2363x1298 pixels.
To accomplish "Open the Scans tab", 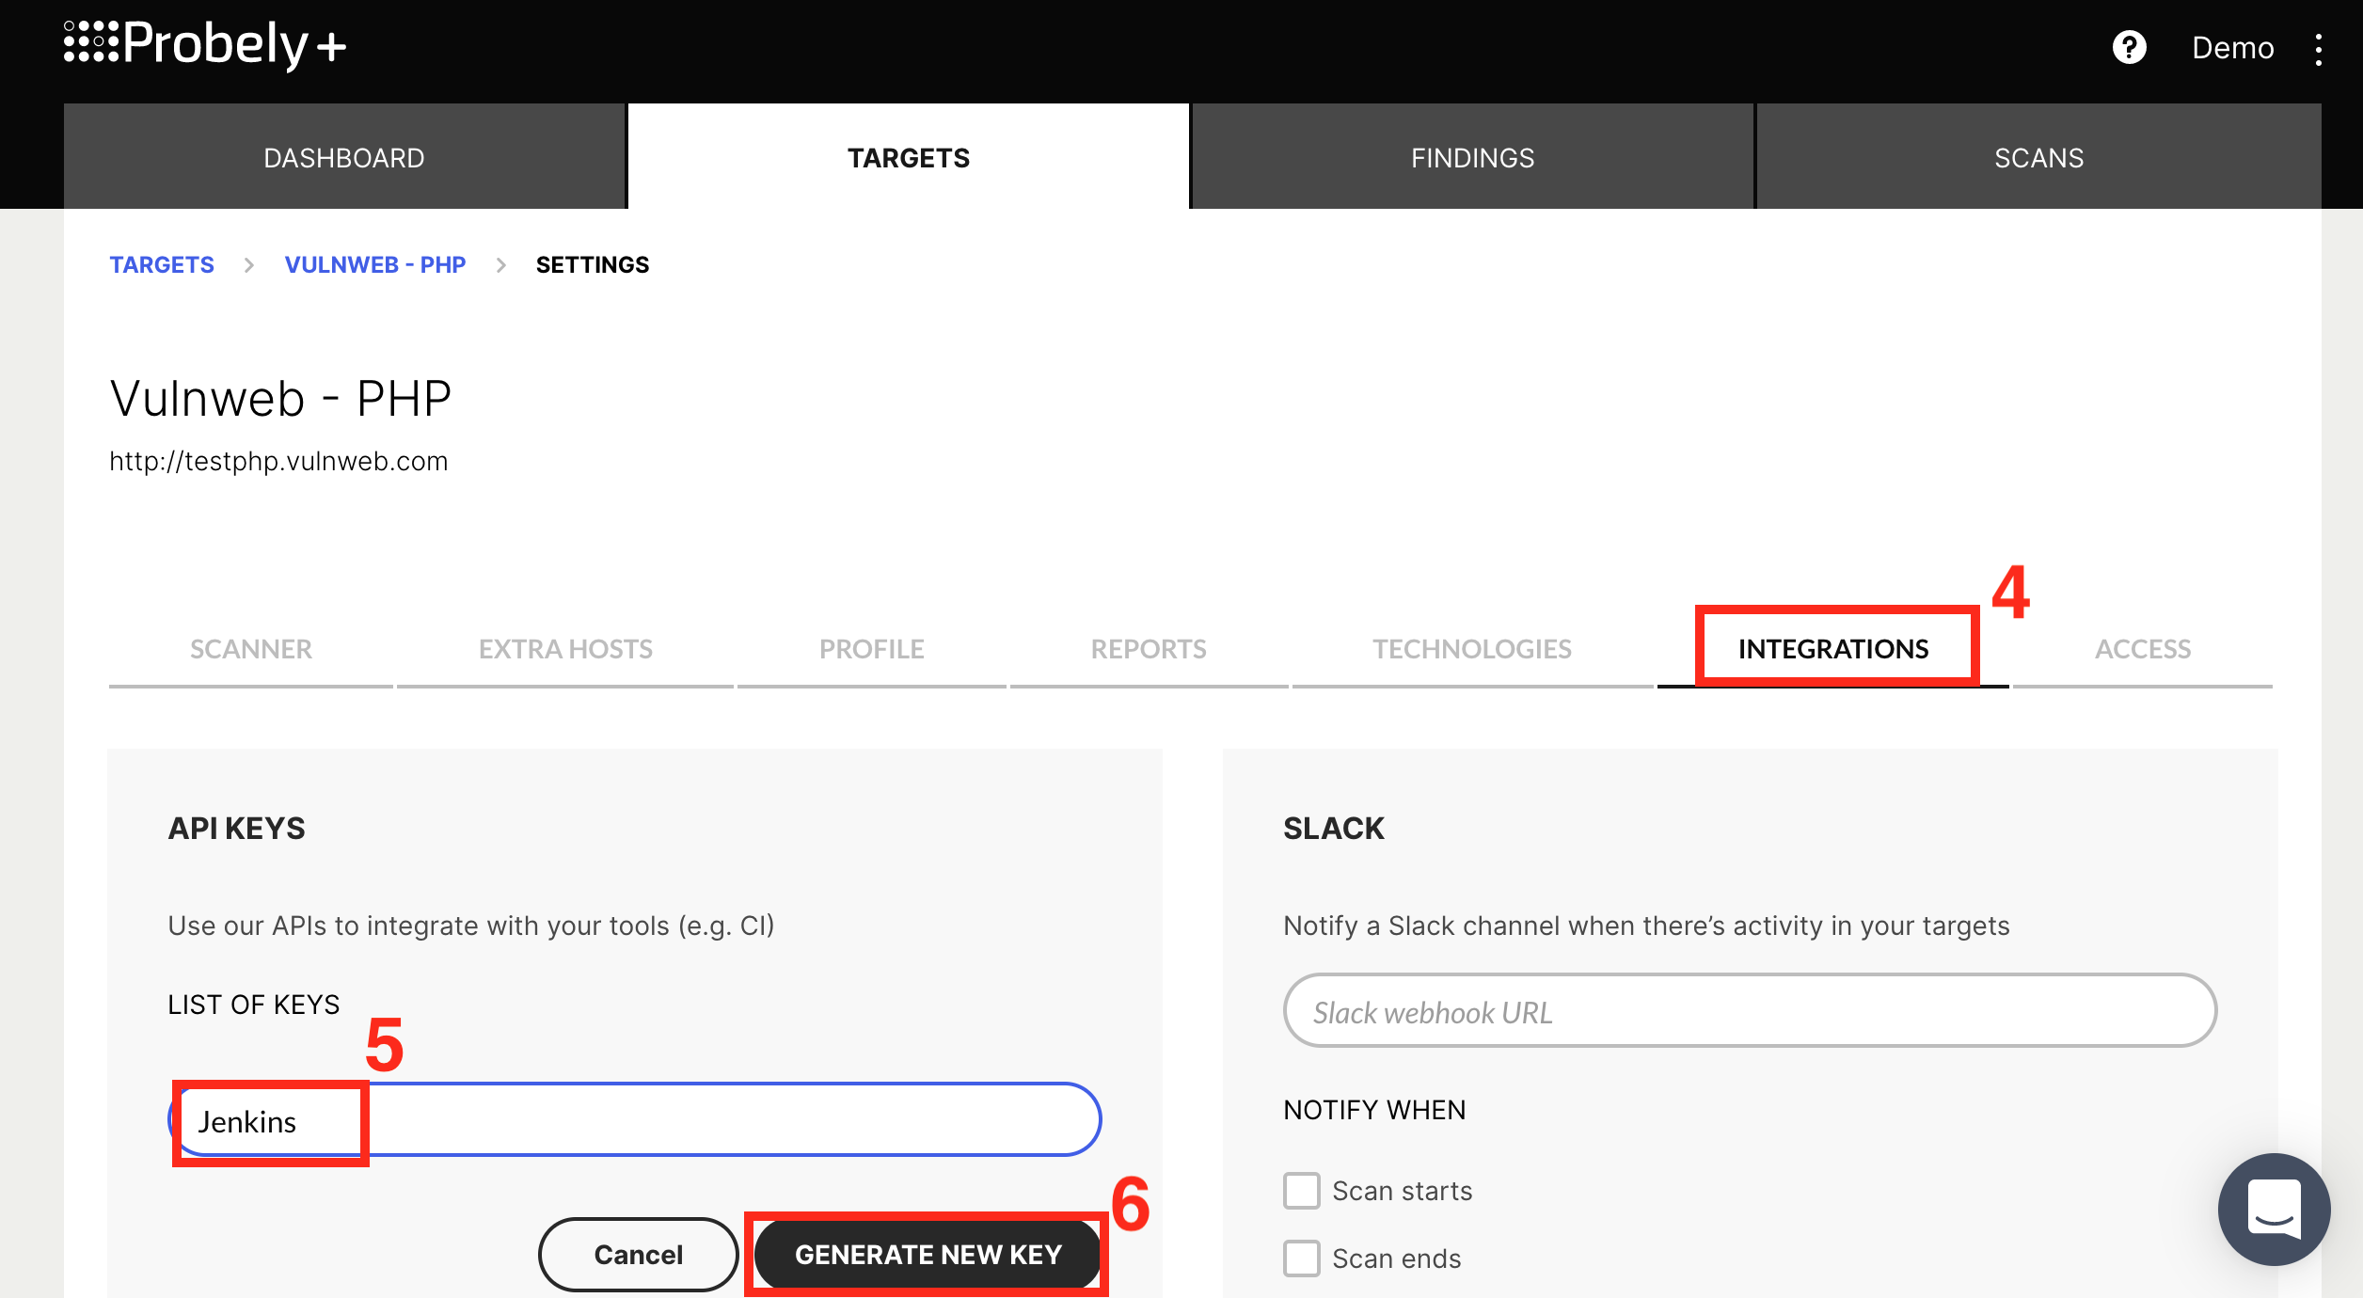I will coord(2038,157).
